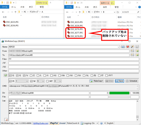Open the /MT thread count dropdown
The width and height of the screenshot is (141, 125).
tap(60, 81)
